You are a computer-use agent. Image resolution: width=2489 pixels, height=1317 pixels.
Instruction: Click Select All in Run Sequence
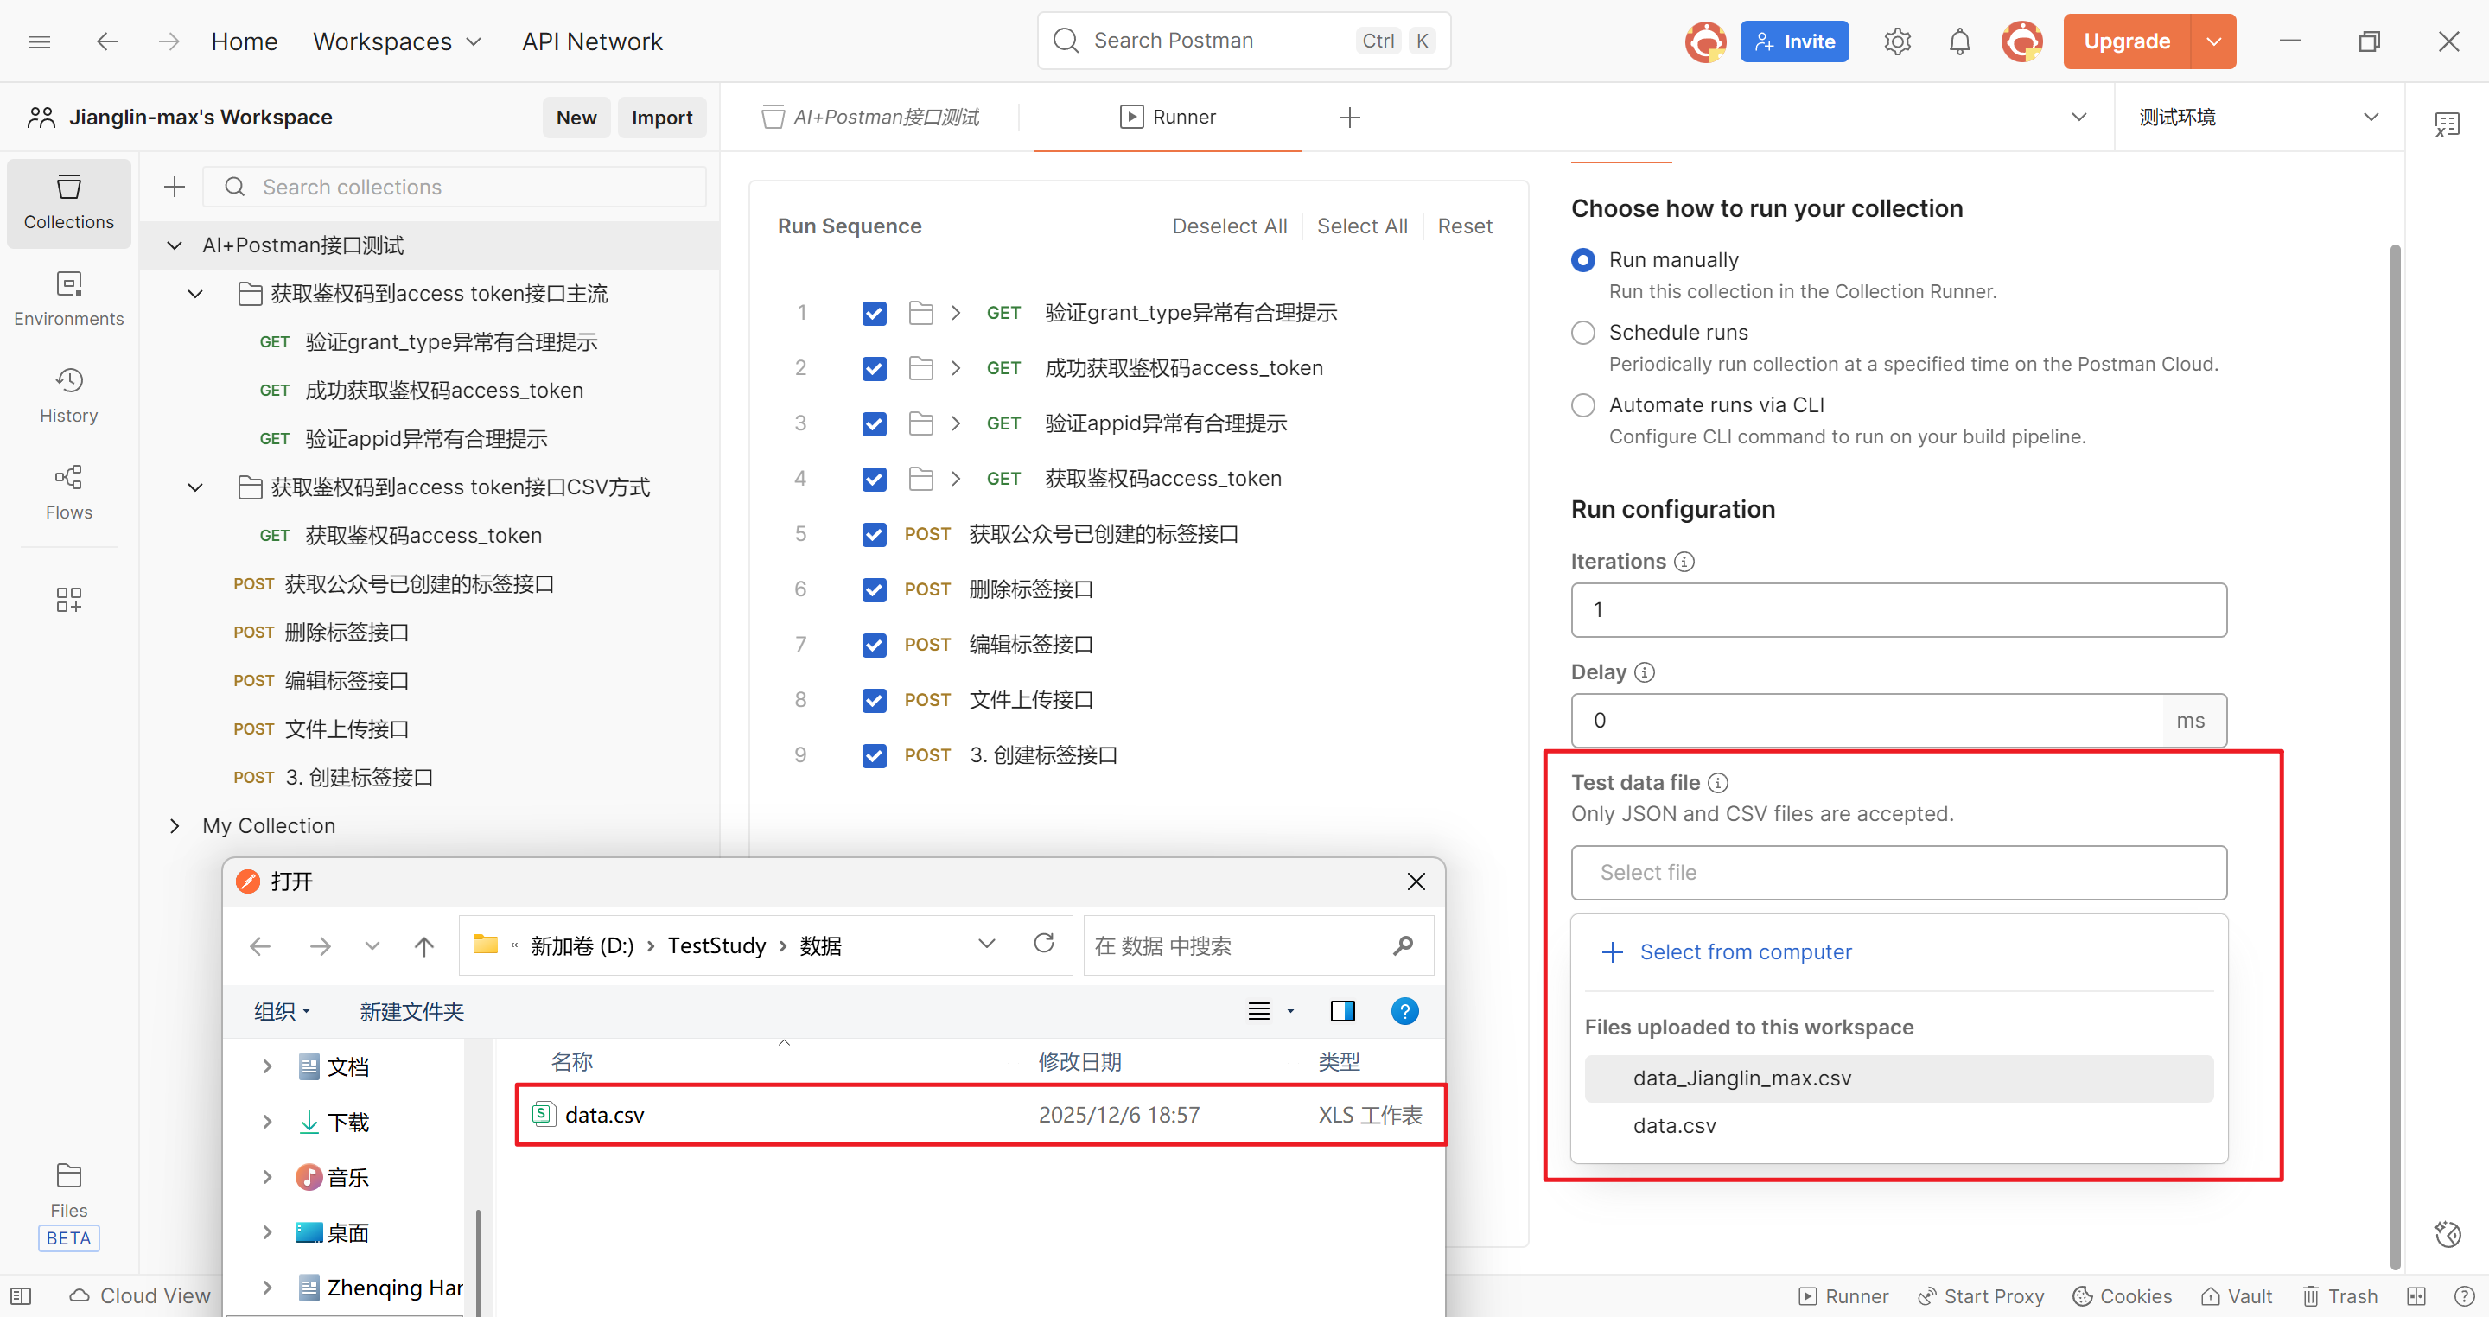[1361, 226]
